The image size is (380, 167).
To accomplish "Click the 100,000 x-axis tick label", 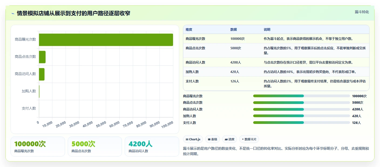I will 167,124.
